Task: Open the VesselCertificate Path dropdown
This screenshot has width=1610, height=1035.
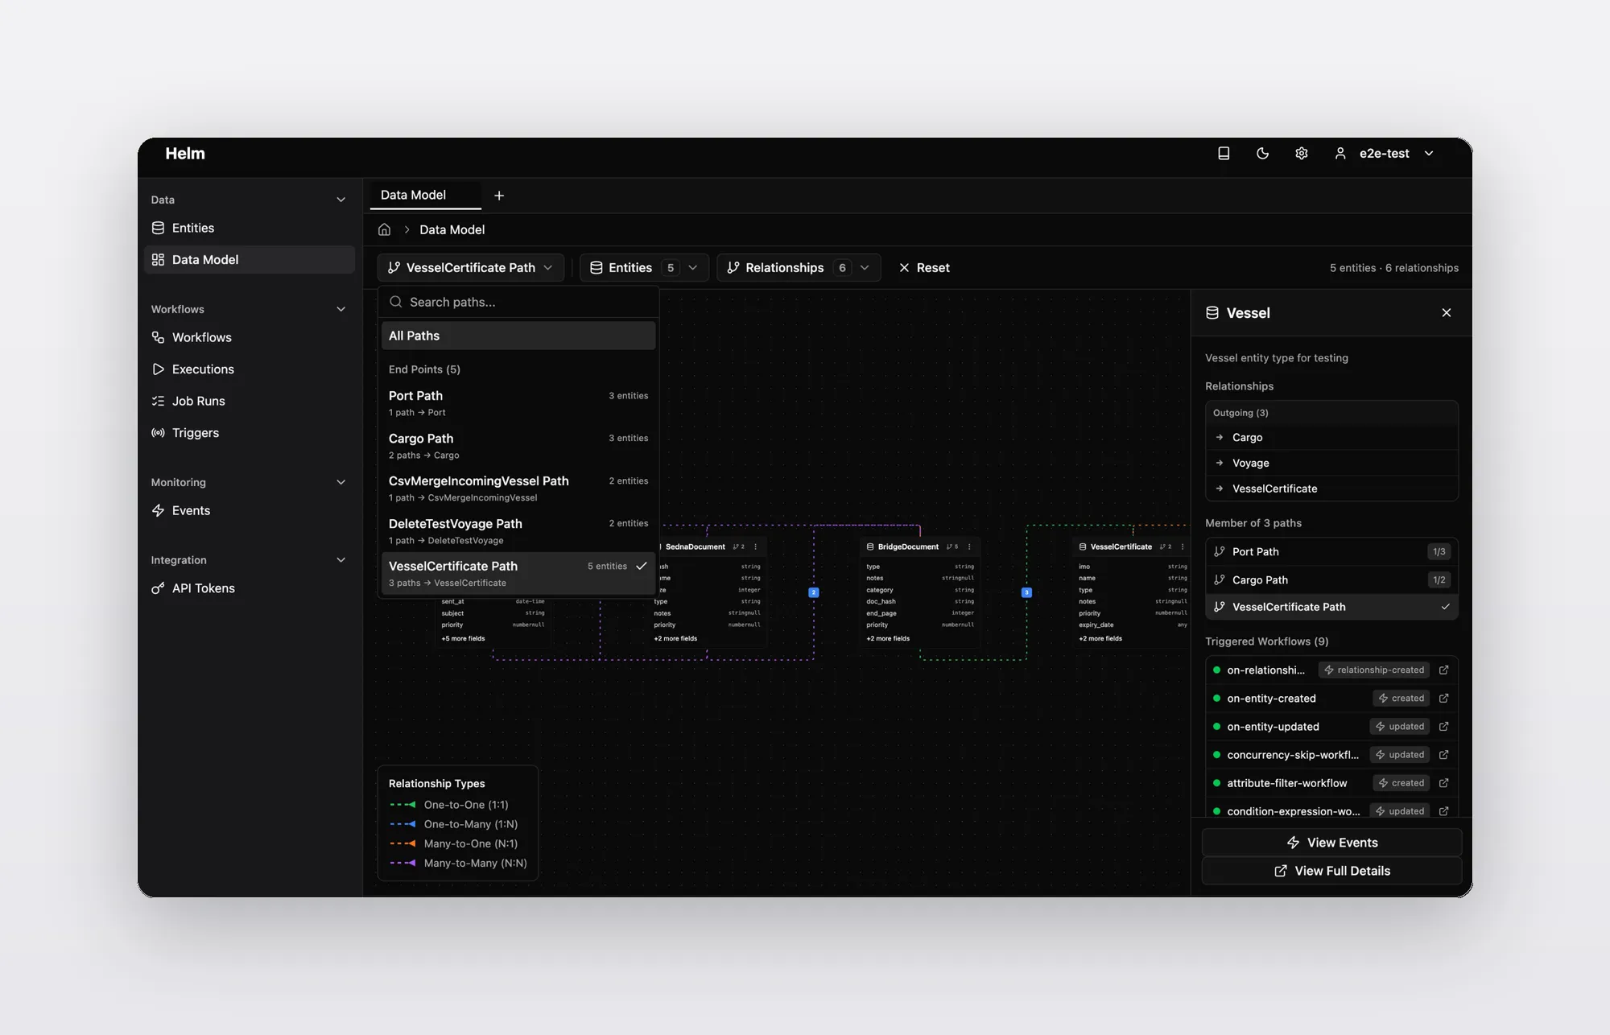Action: (x=471, y=267)
